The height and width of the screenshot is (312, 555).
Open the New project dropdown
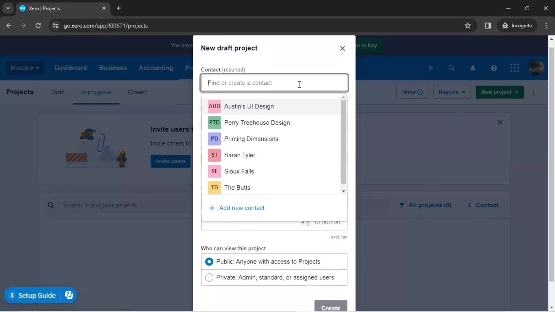click(x=500, y=92)
